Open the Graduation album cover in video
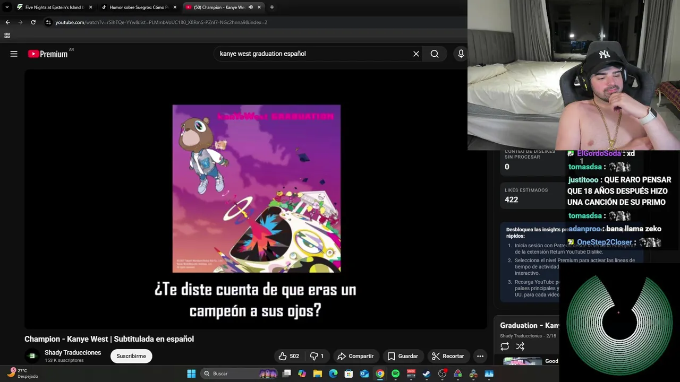 (257, 188)
